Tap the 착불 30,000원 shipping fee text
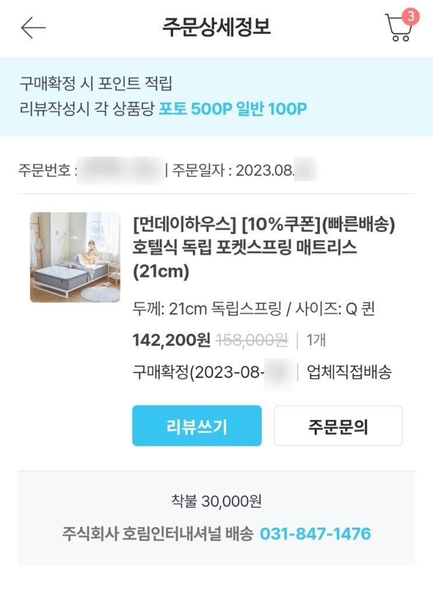Screen dimensions: 433x599 click(216, 501)
